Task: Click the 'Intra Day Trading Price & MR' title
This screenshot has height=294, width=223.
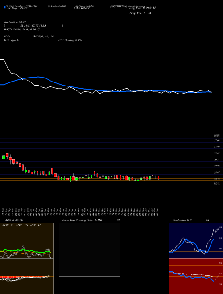Action: (83, 220)
